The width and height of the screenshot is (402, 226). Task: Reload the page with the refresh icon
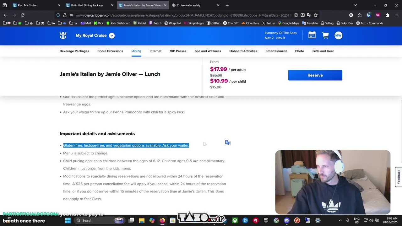[23, 15]
